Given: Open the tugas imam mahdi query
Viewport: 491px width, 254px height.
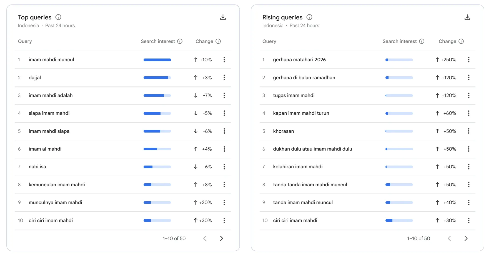Looking at the screenshot, I should [294, 95].
